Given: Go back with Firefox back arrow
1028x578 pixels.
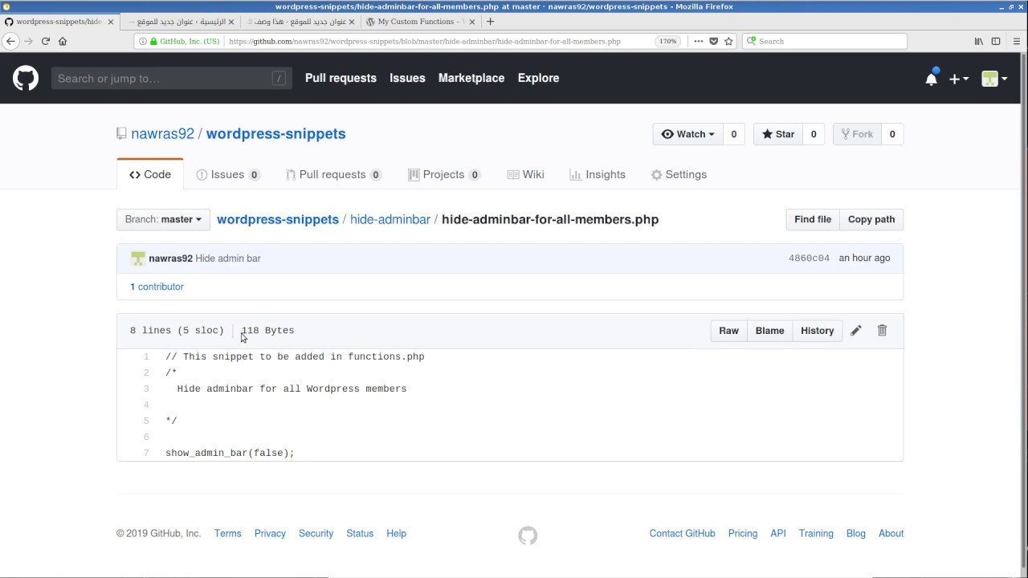Looking at the screenshot, I should [10, 41].
